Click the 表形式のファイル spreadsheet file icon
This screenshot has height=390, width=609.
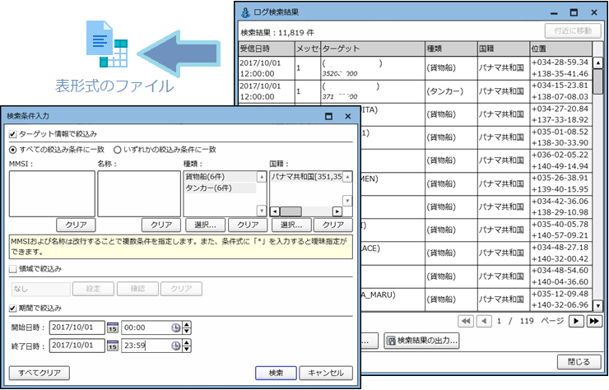point(107,44)
